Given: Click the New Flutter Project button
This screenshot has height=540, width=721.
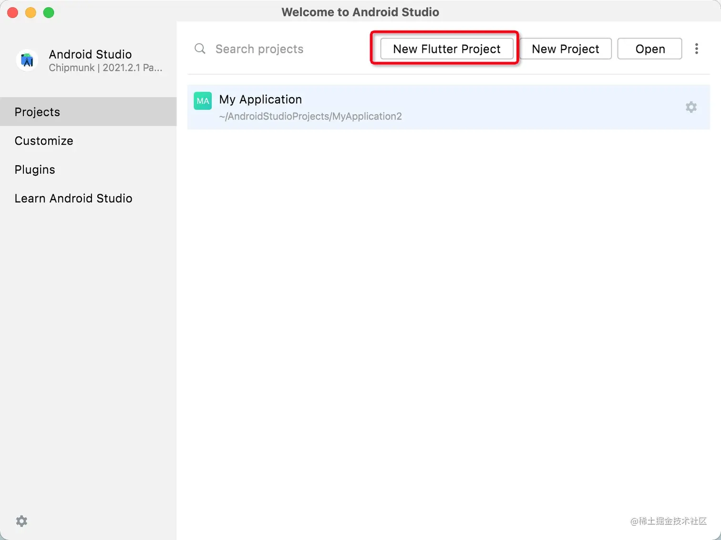Looking at the screenshot, I should (446, 49).
